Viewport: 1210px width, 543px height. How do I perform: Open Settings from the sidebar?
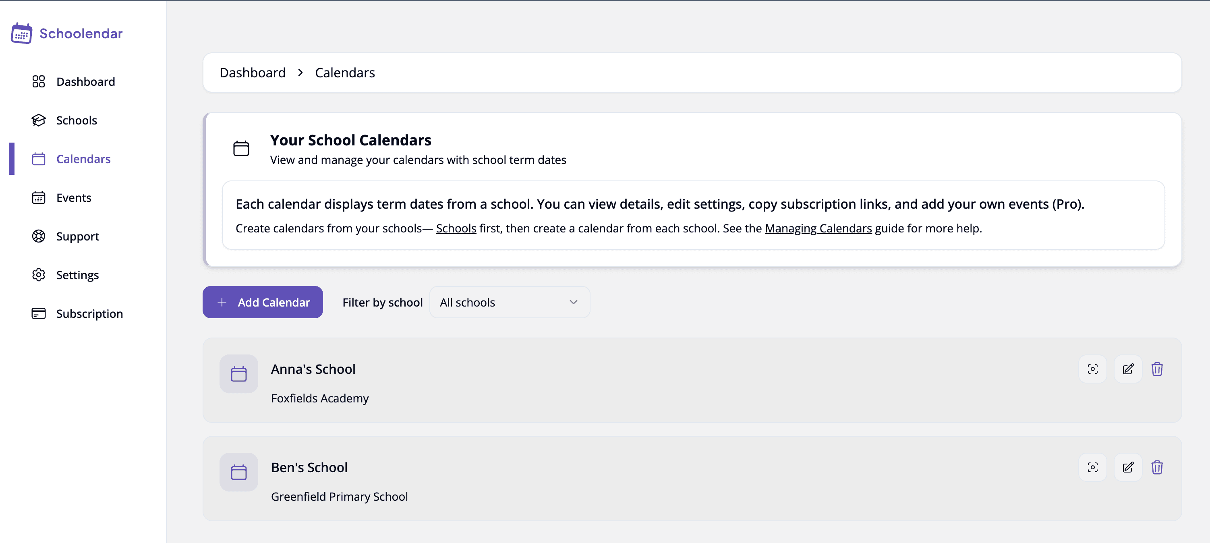[77, 275]
